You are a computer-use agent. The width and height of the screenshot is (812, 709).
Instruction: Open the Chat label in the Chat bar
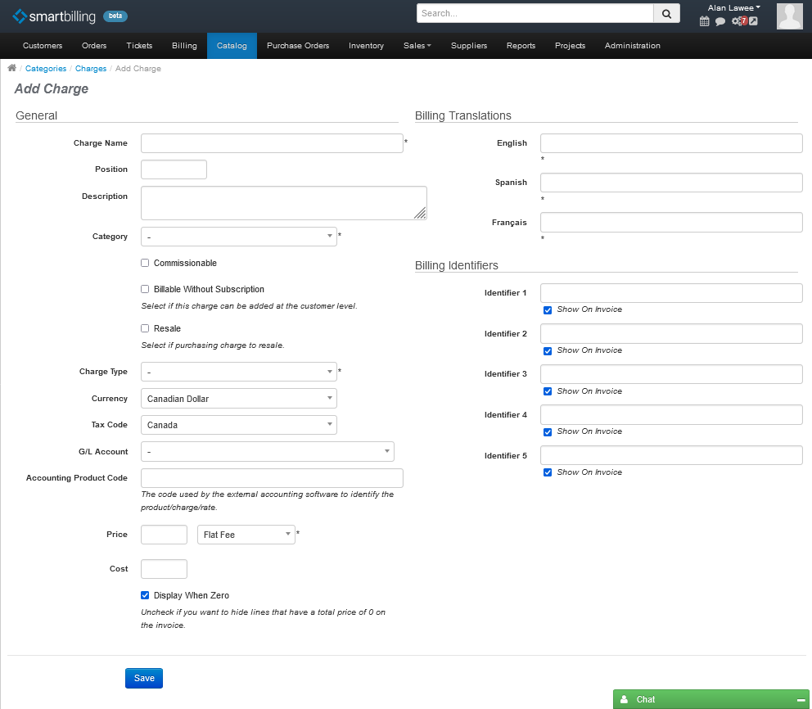(x=645, y=700)
